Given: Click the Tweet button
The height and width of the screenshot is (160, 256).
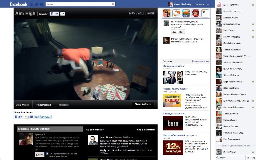Looking at the screenshot, I should point(46,117).
